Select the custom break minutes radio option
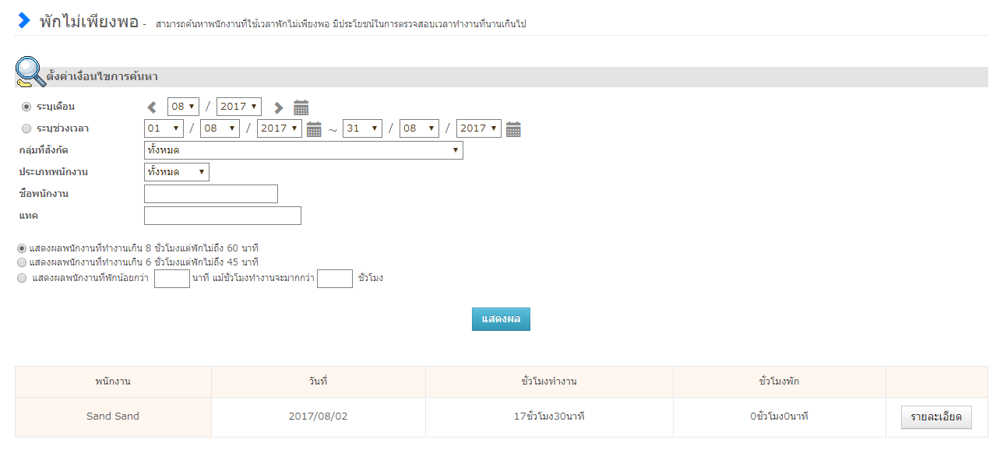This screenshot has height=457, width=1007. tap(22, 278)
